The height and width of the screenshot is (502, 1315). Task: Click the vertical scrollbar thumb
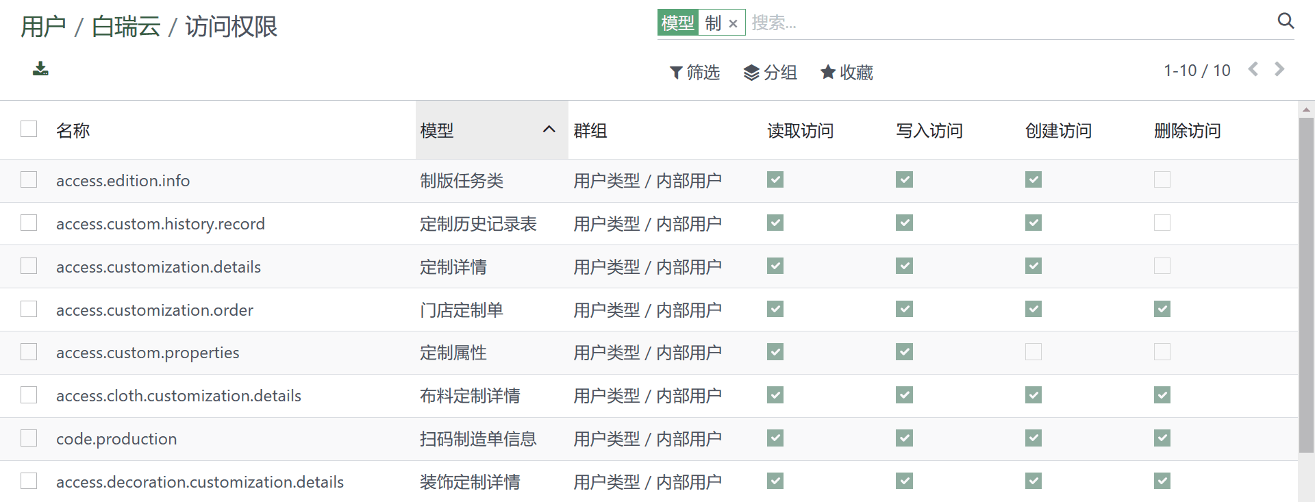tap(1306, 285)
